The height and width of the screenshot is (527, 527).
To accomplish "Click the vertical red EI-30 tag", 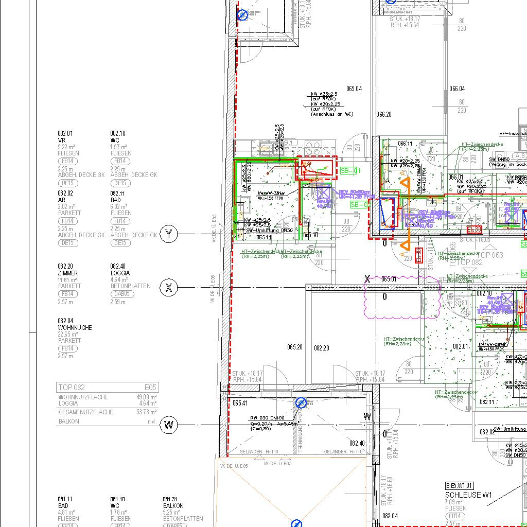I will (x=418, y=255).
